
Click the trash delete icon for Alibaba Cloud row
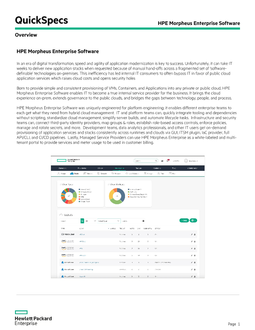pos(195,235)
